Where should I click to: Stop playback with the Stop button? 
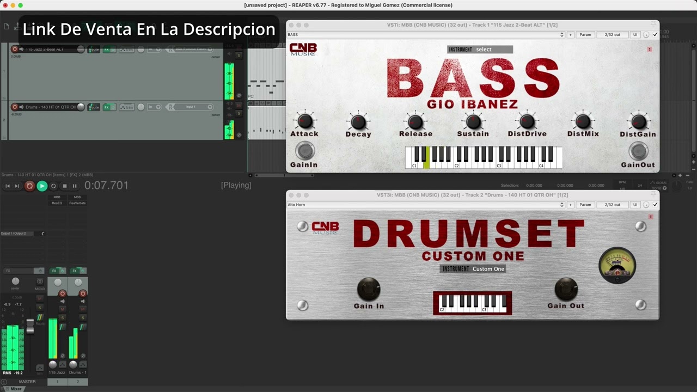[65, 186]
